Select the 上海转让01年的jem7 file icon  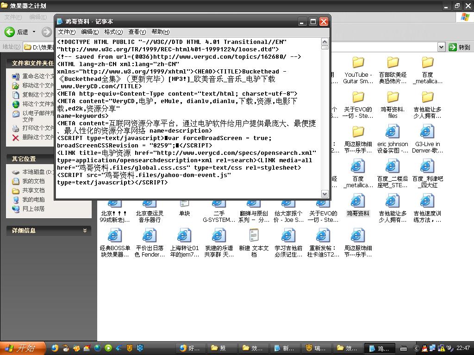pyautogui.click(x=184, y=236)
